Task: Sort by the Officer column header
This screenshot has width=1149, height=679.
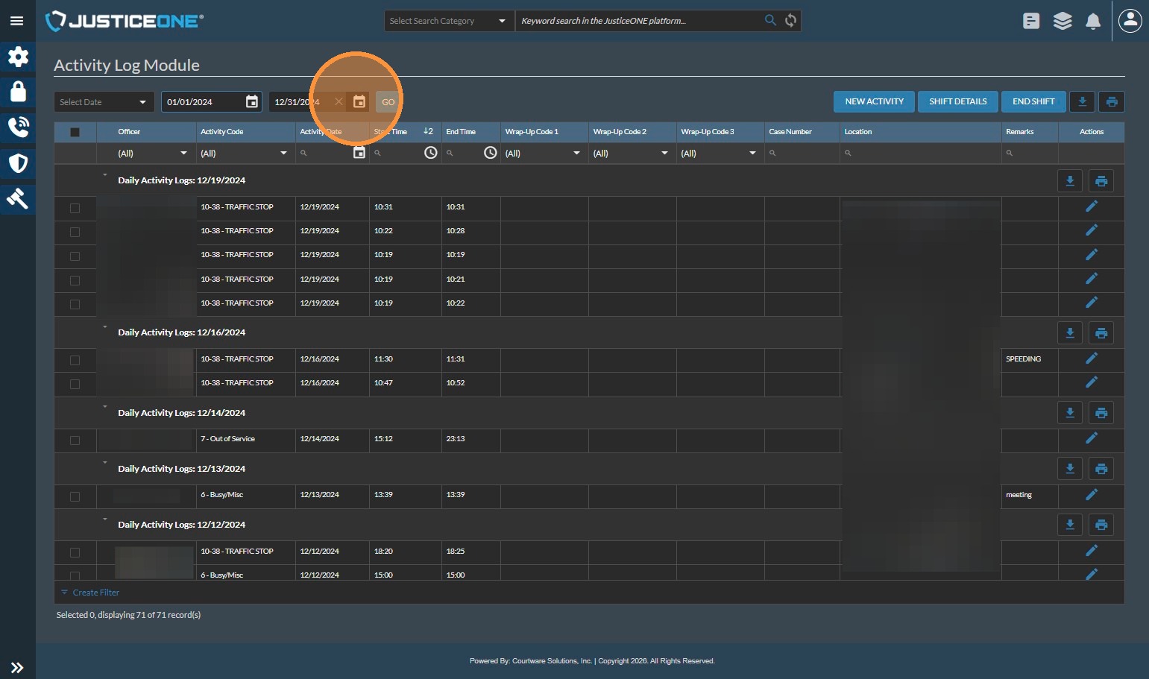Action: click(129, 132)
